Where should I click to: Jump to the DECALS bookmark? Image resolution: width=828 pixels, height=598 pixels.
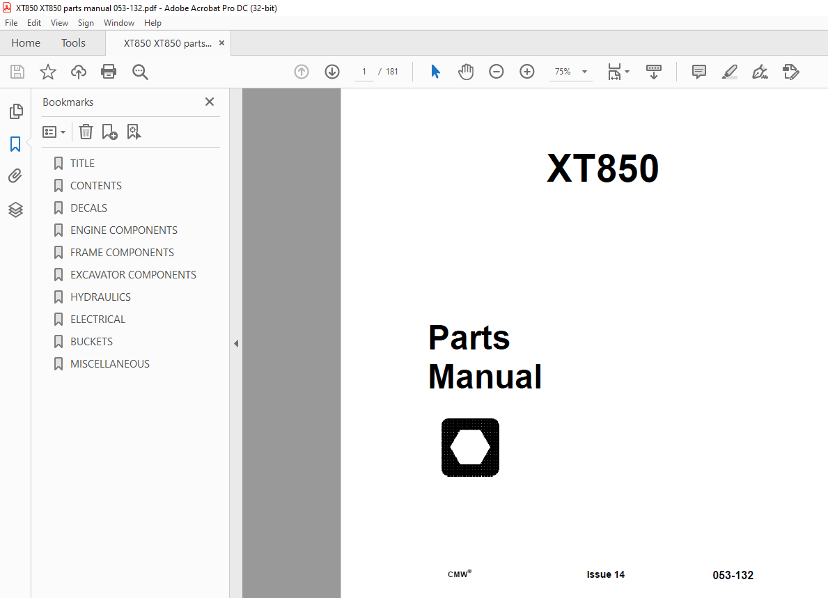(88, 208)
